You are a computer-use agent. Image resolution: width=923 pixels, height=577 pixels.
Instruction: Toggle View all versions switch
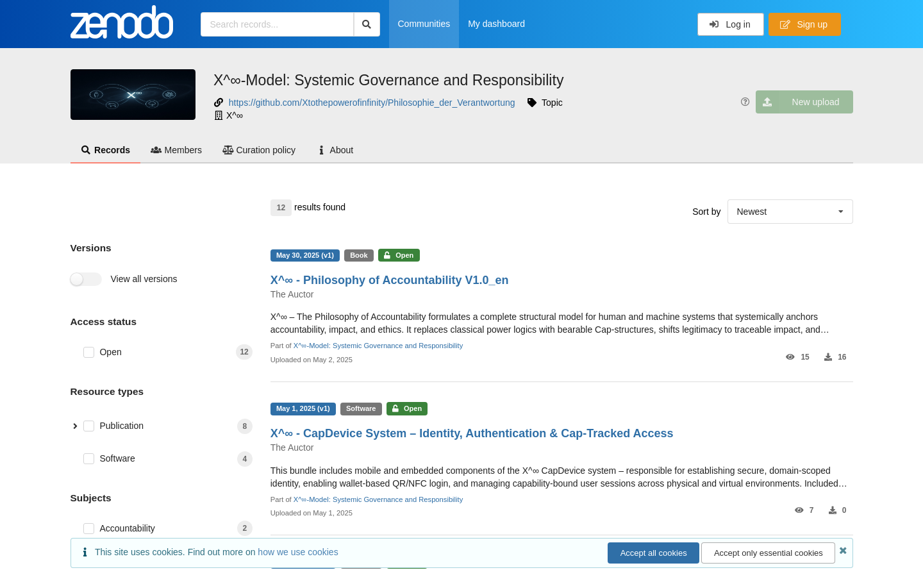click(x=86, y=279)
